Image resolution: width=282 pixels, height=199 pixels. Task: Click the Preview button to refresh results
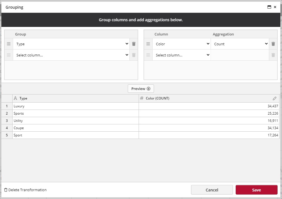click(141, 89)
